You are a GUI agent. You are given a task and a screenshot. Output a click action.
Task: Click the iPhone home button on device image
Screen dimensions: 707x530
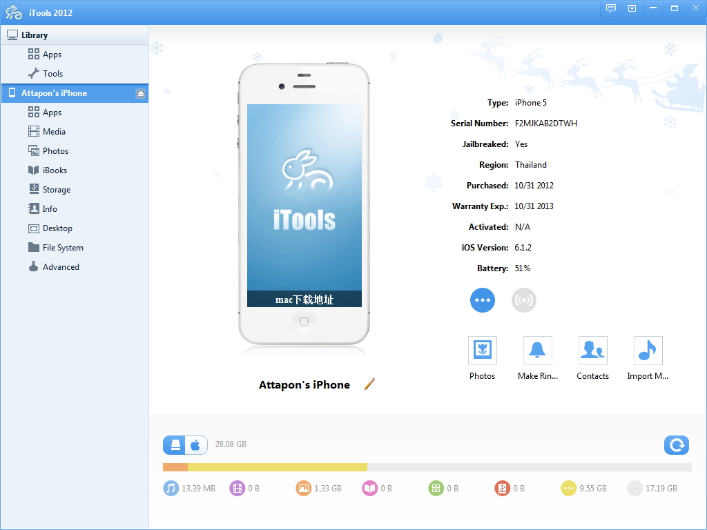304,322
